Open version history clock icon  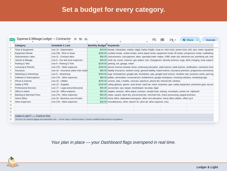click(x=154, y=40)
